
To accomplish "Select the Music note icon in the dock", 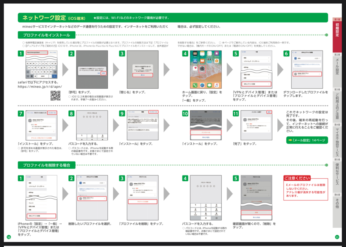I will 217,85.
